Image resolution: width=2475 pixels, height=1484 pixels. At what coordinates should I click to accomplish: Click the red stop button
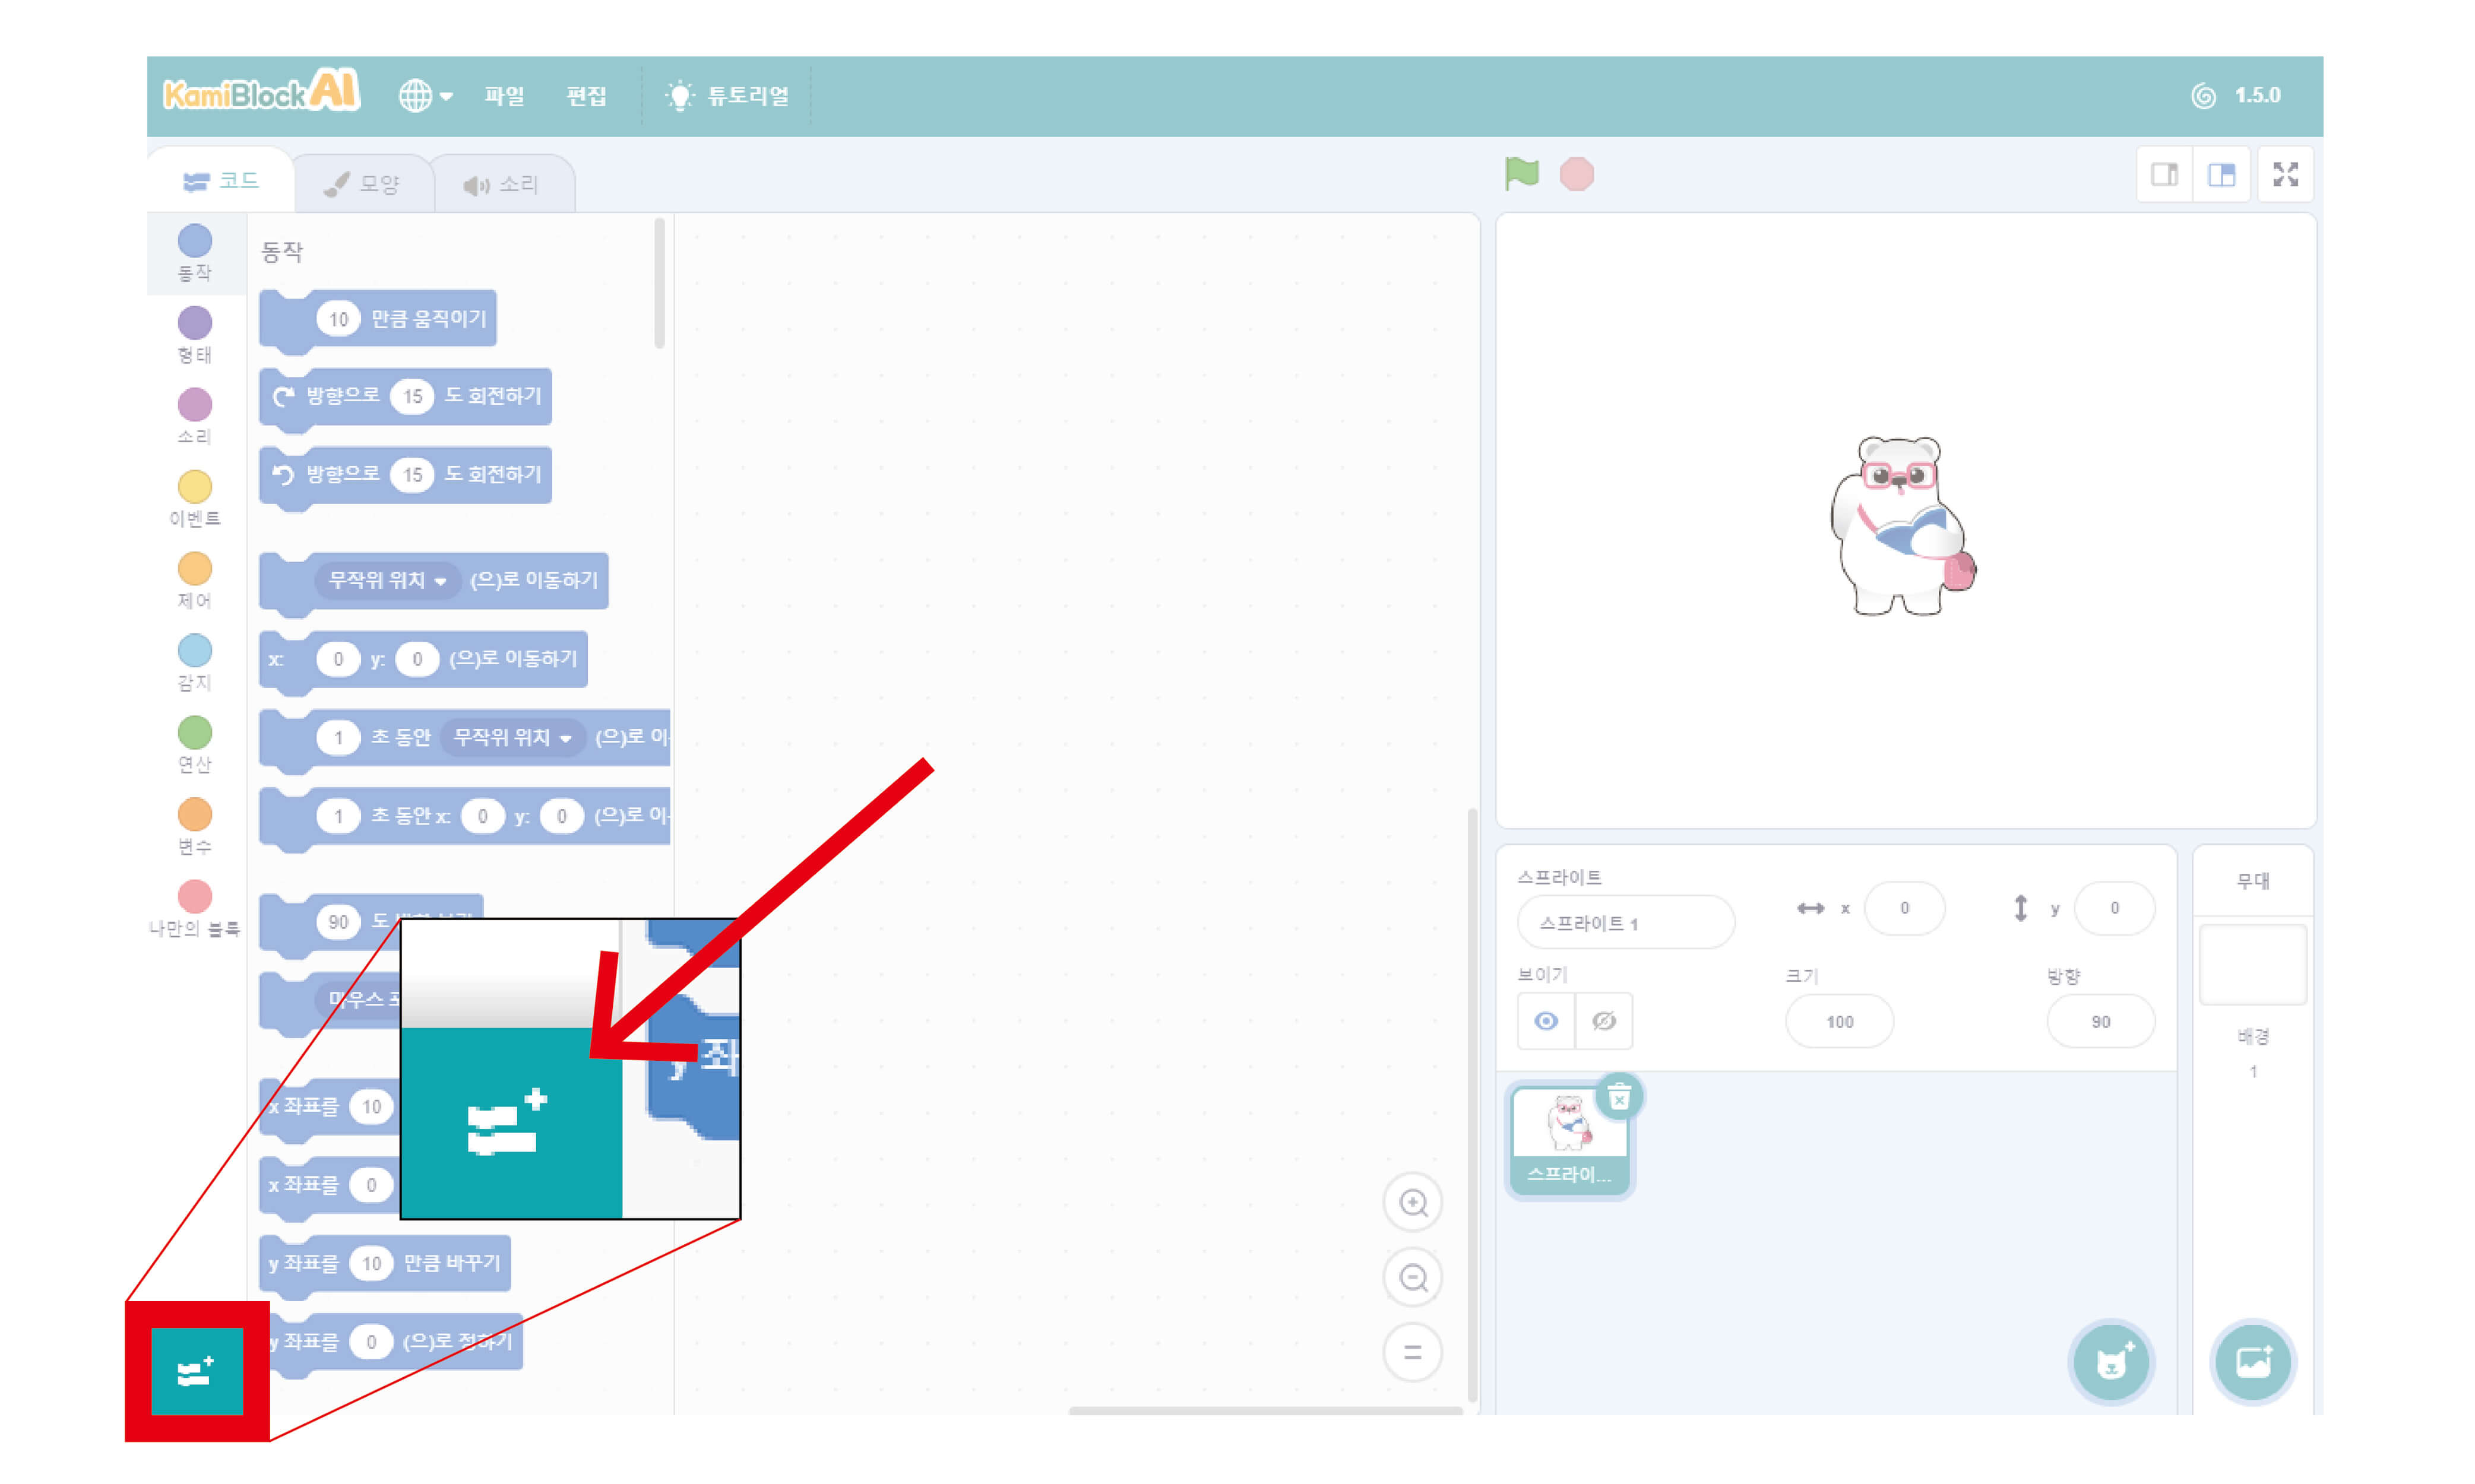1577,175
